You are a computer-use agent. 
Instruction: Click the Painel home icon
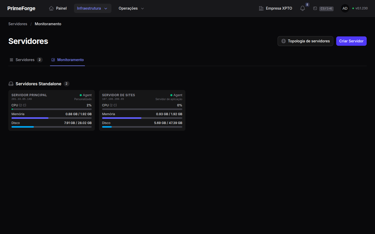point(51,8)
